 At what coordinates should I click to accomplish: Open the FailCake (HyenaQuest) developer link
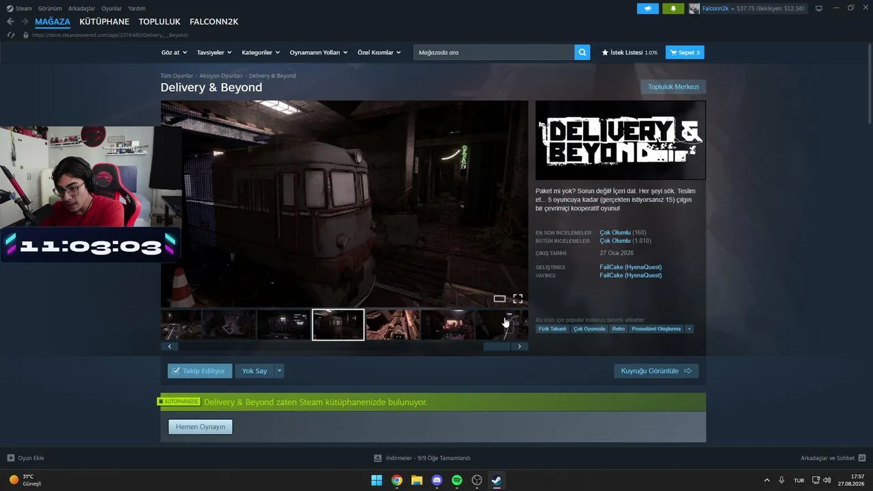click(x=631, y=267)
